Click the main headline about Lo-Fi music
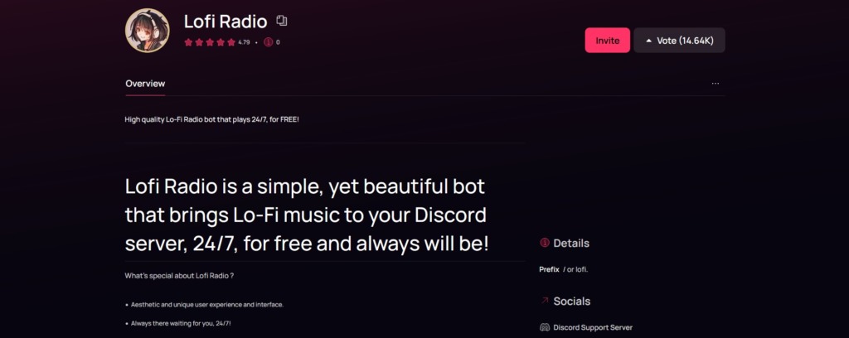 pos(307,215)
